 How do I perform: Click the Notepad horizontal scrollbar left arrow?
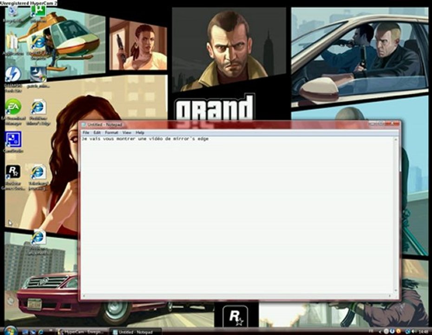[84, 296]
